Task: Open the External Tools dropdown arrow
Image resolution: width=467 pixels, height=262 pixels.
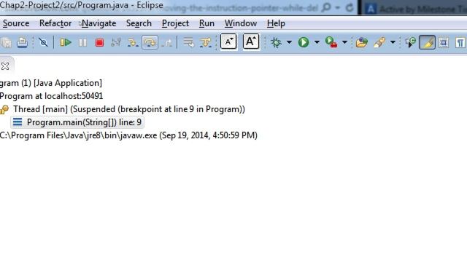Action: point(344,42)
